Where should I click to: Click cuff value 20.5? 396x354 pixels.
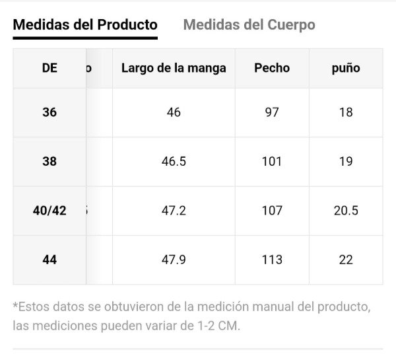coord(346,211)
